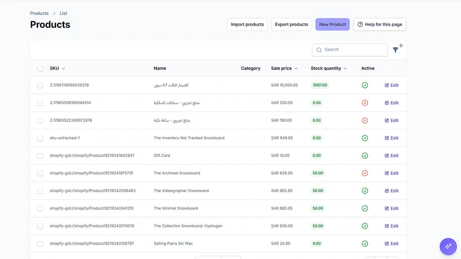
Task: Open the filter funnel icon
Action: [x=395, y=50]
